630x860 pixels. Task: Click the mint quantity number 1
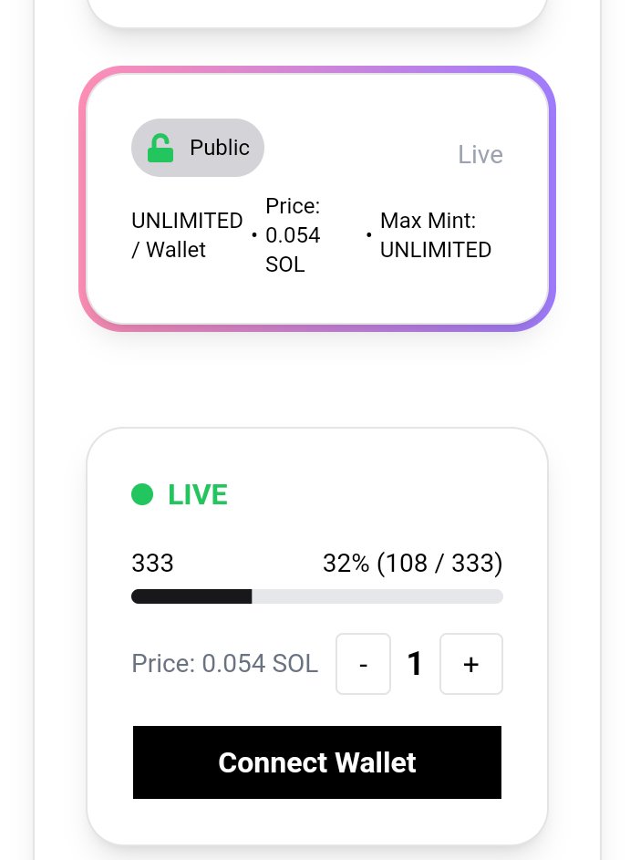pos(415,664)
